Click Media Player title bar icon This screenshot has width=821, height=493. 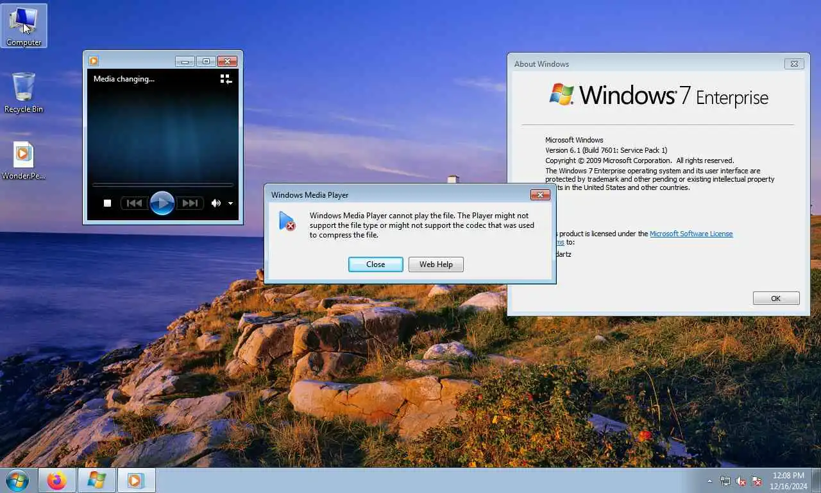(x=94, y=61)
